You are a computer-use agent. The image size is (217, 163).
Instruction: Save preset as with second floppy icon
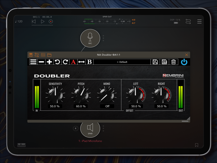(x=164, y=62)
